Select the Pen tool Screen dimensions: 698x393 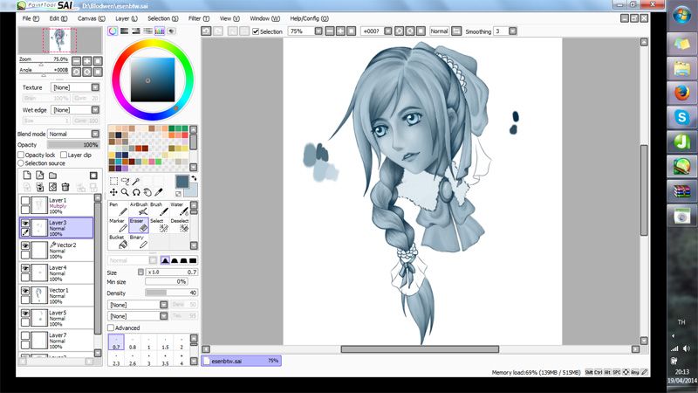[118, 209]
